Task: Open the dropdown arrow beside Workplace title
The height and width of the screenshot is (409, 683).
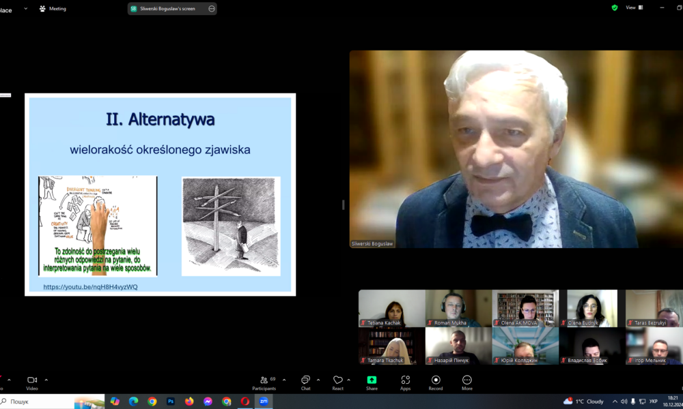Action: point(26,8)
